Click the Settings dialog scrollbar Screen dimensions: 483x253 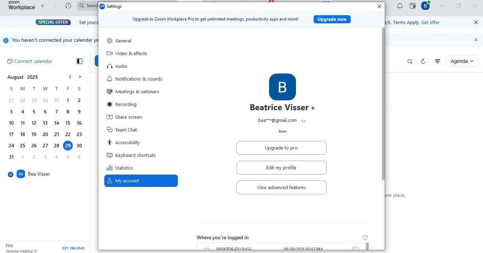[383, 104]
